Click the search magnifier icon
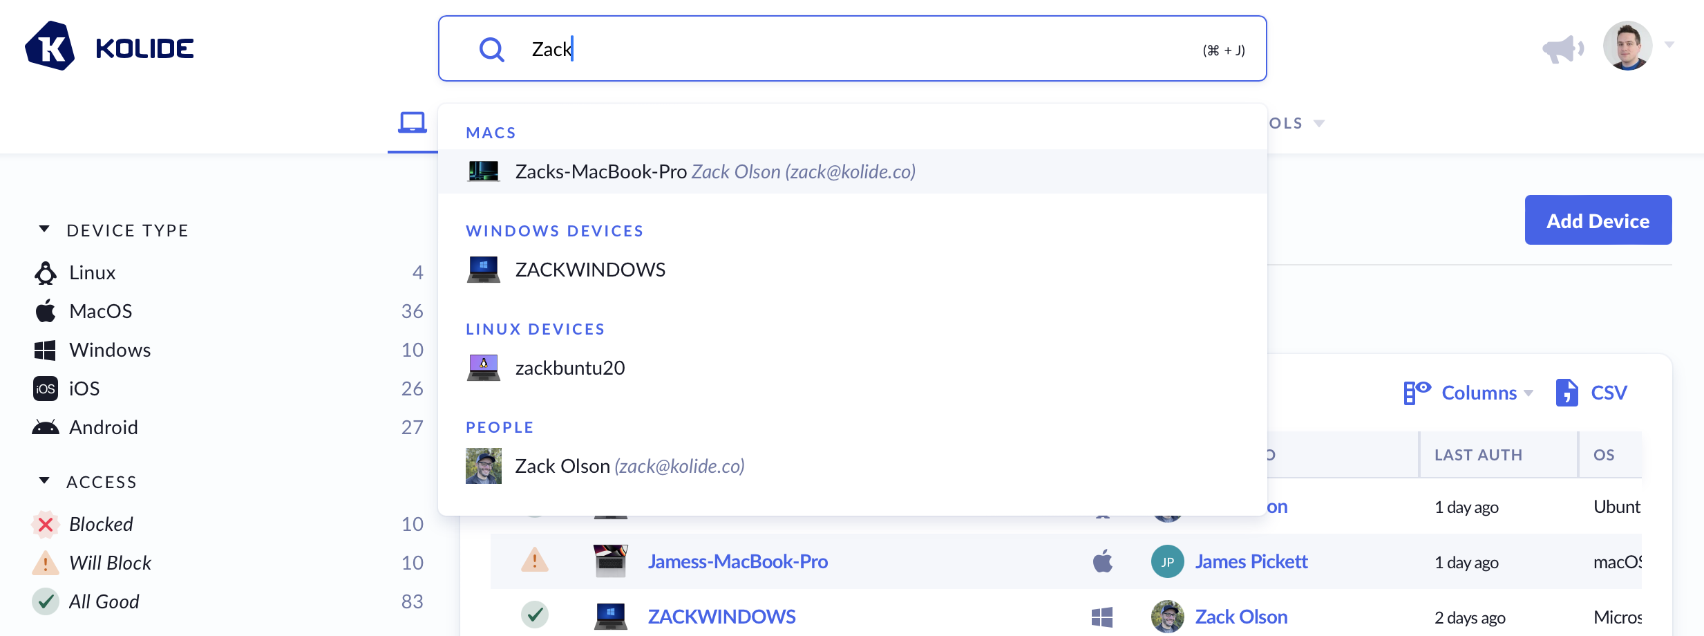The width and height of the screenshot is (1704, 636). (491, 50)
